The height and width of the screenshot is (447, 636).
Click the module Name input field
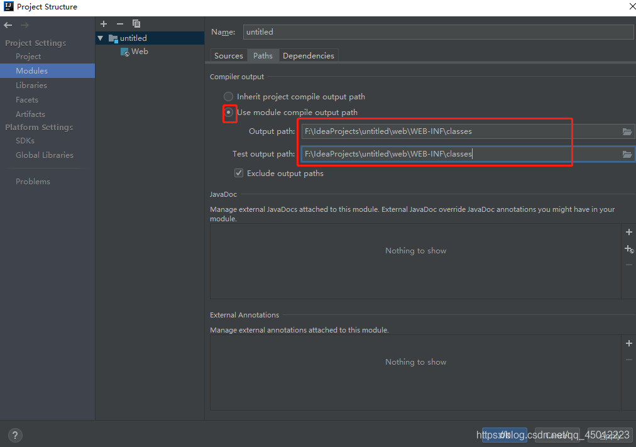[x=438, y=32]
